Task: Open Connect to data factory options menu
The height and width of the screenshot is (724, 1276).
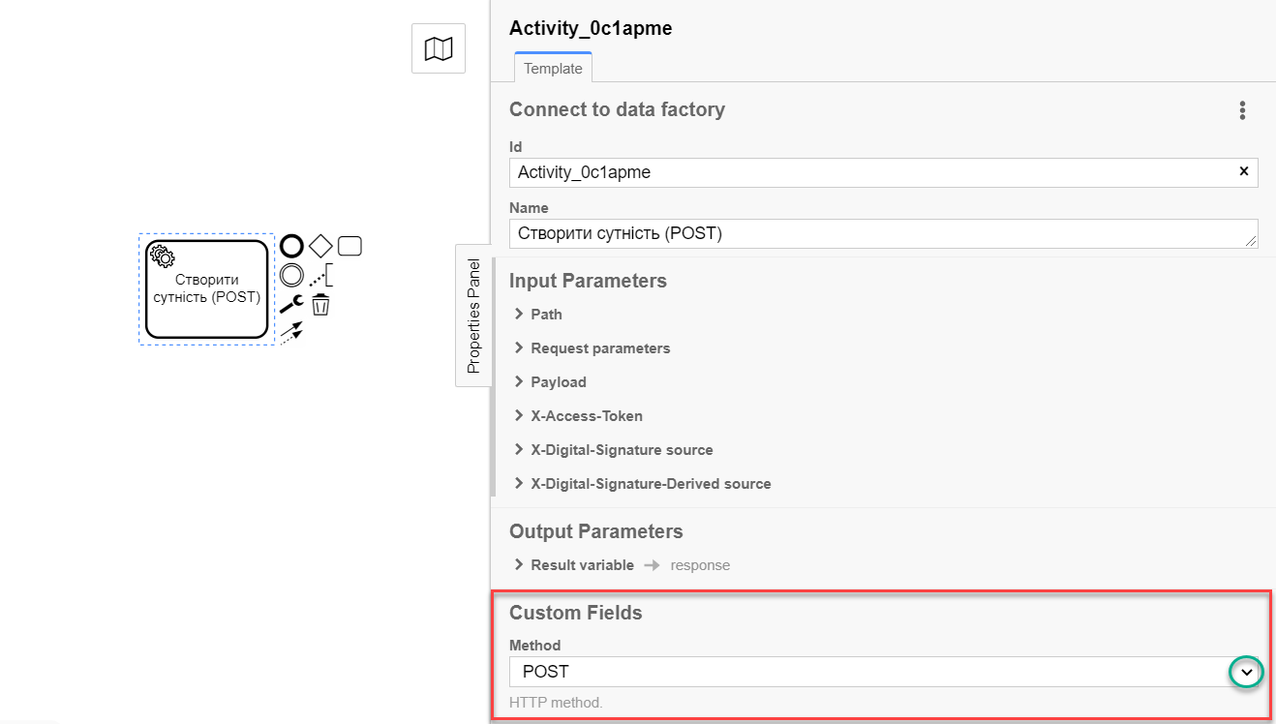Action: (1242, 110)
